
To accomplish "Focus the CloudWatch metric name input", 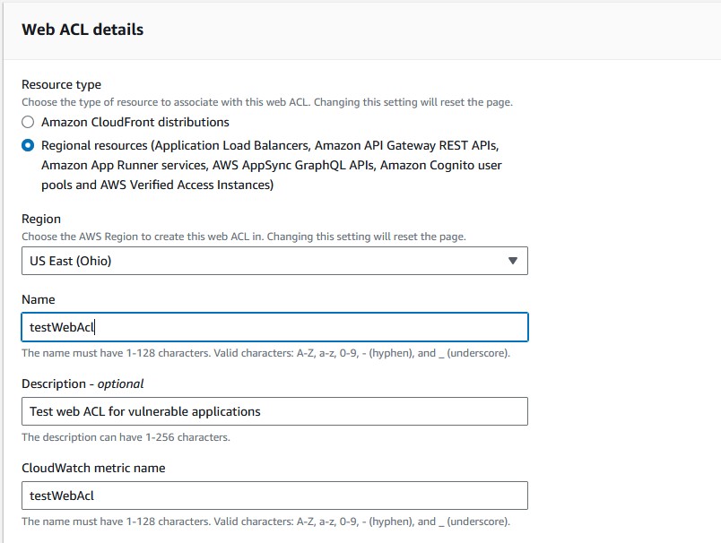I will pos(274,496).
